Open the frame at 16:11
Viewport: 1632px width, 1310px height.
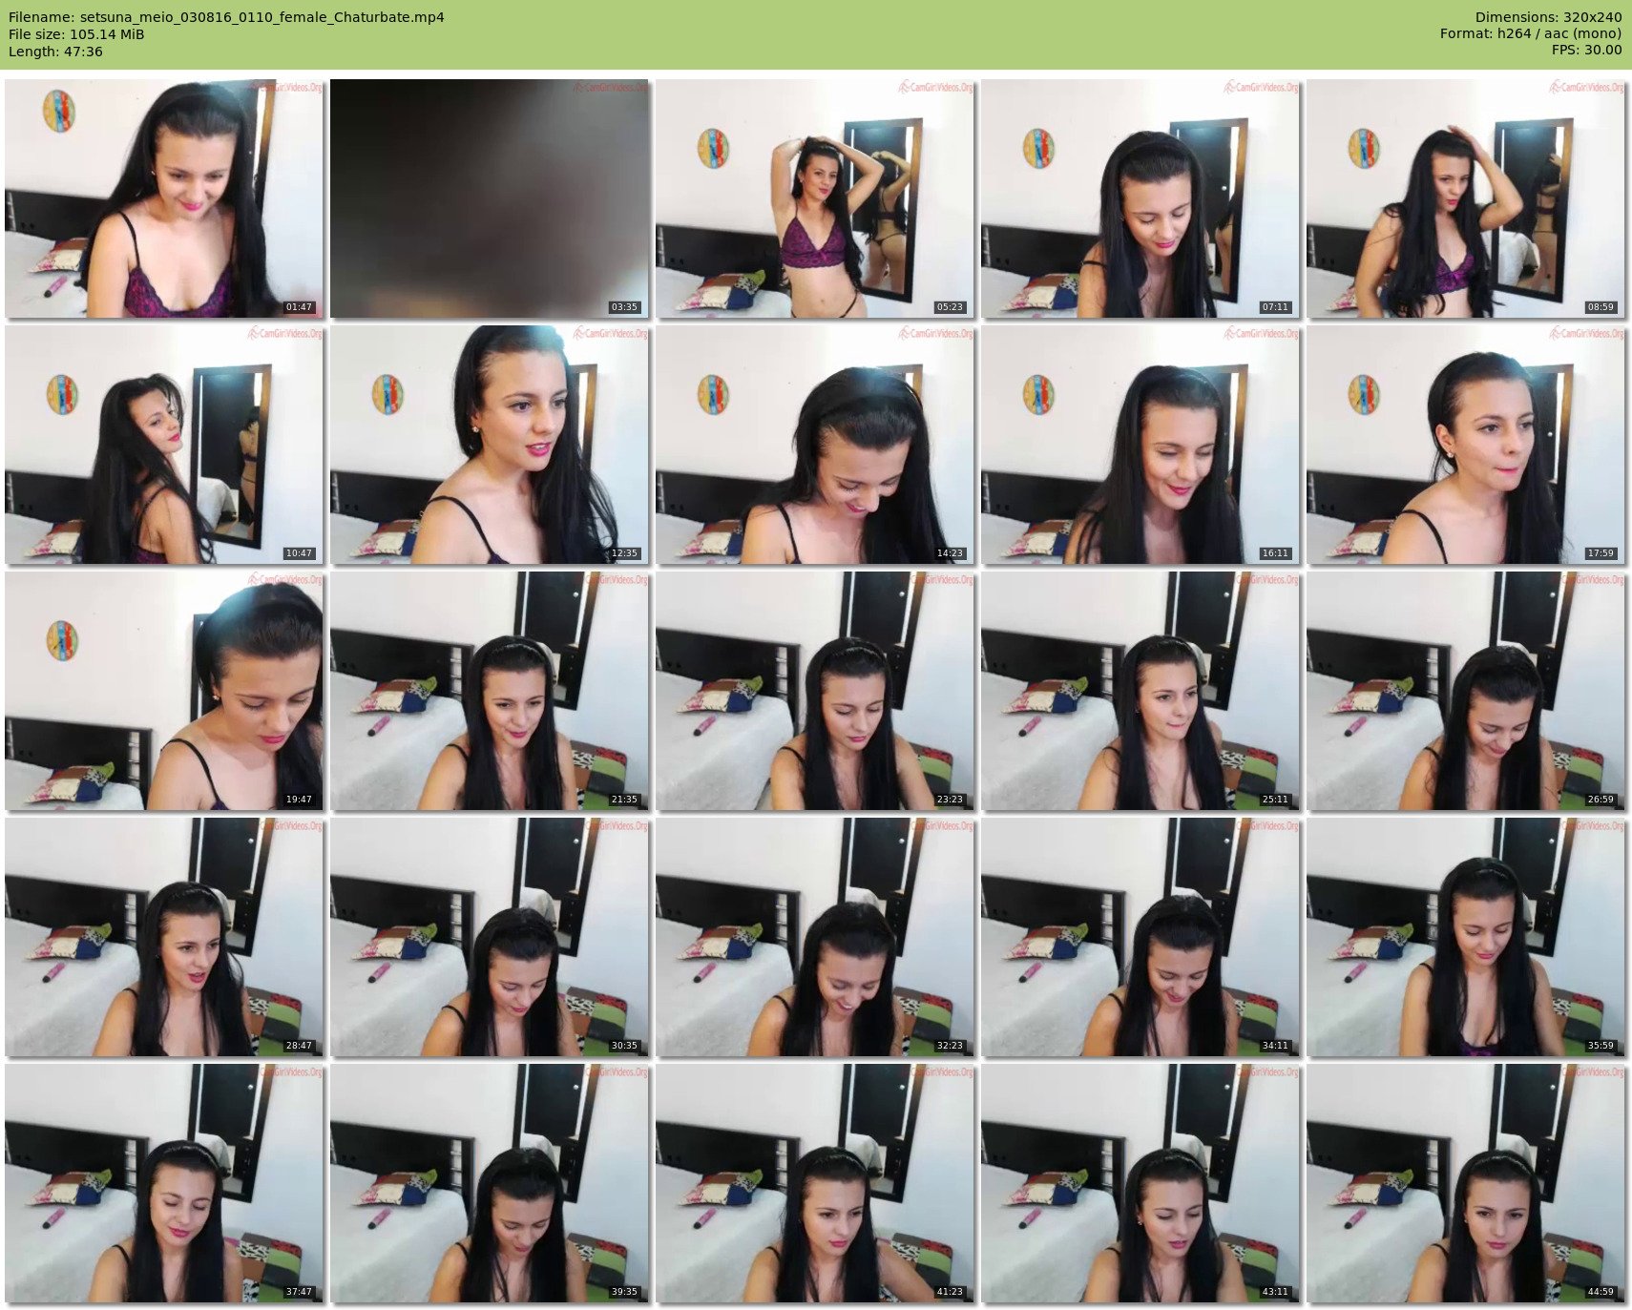(1140, 445)
